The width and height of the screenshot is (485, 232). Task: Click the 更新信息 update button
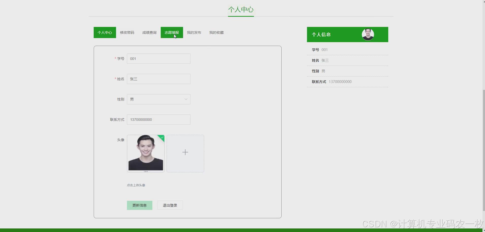point(139,205)
